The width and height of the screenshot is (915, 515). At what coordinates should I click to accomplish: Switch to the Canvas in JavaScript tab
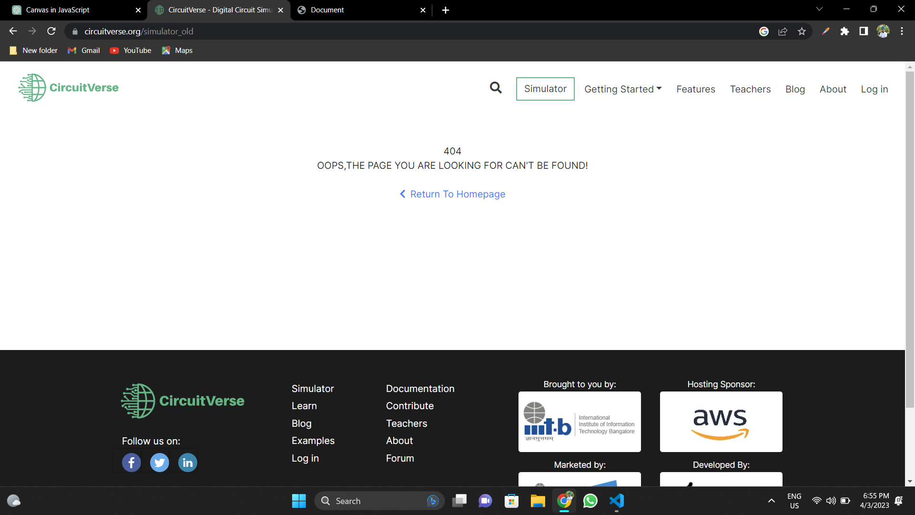71,10
